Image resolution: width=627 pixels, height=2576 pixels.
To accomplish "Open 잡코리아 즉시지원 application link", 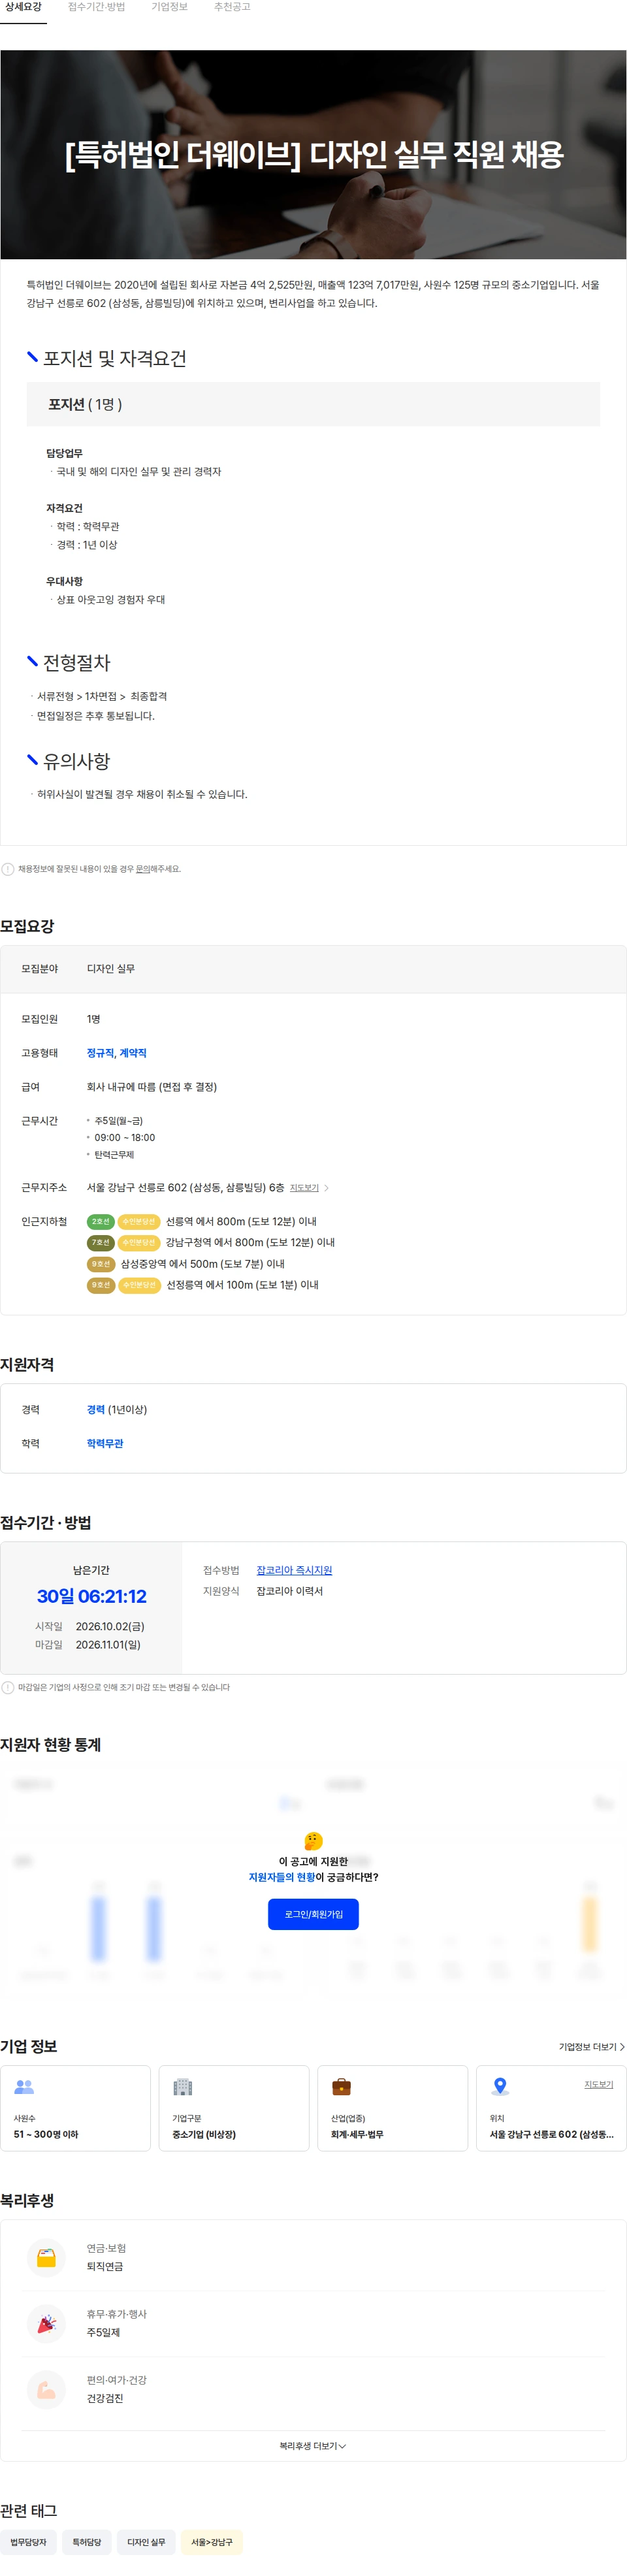I will click(x=294, y=1571).
